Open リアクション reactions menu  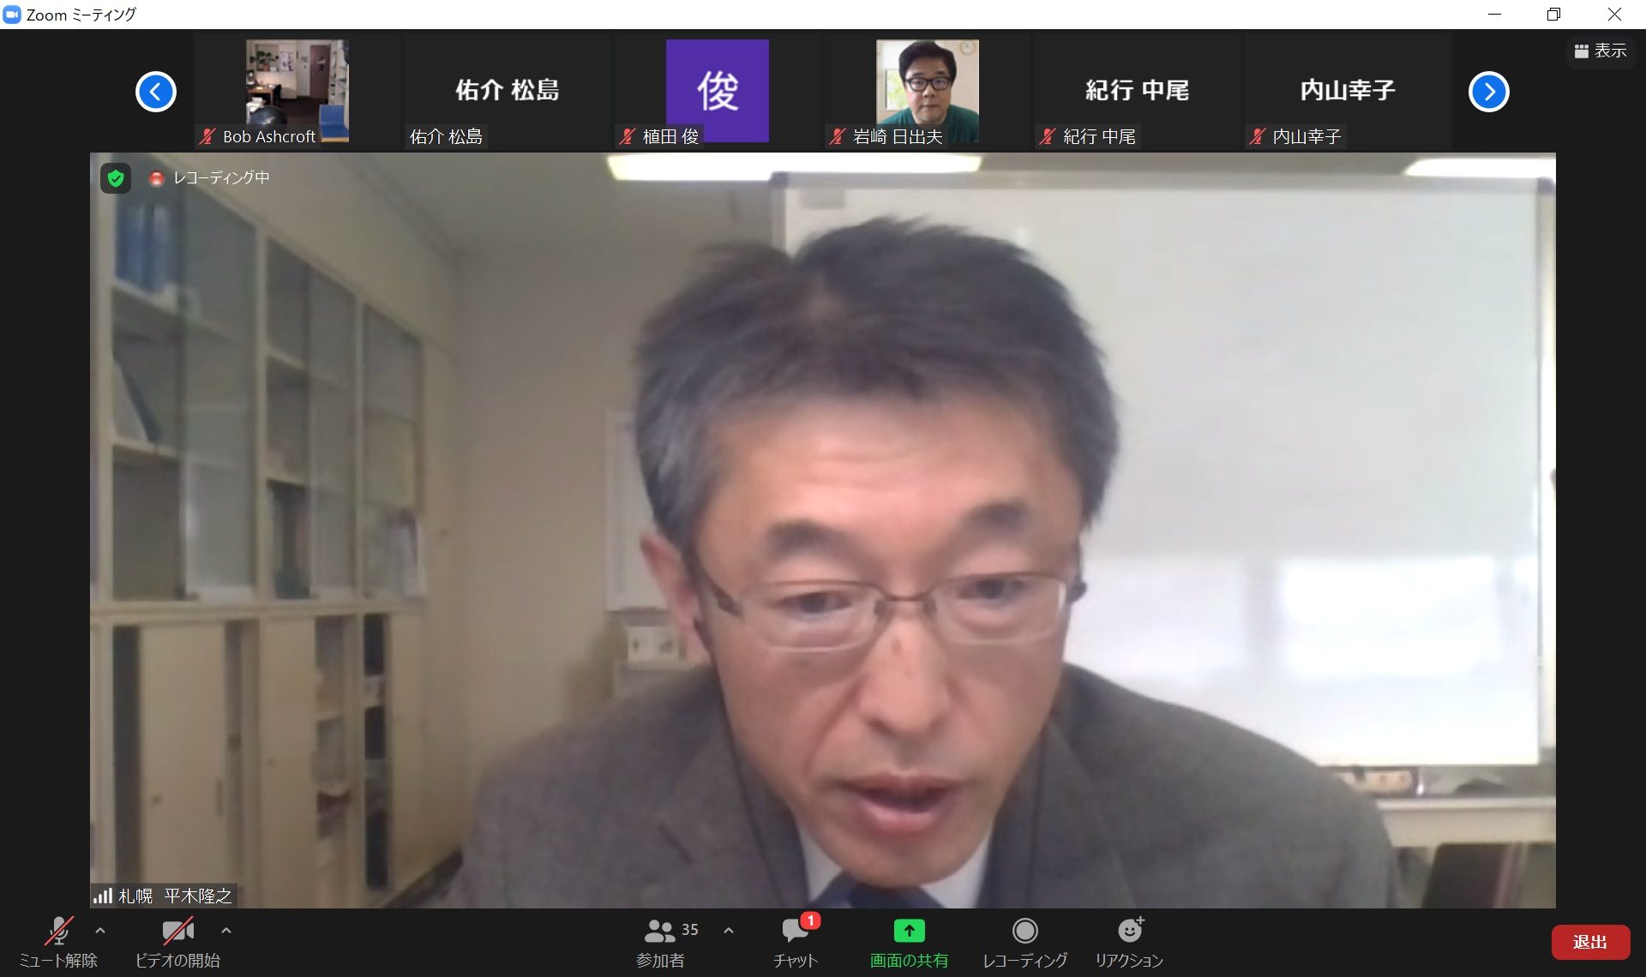tap(1129, 942)
